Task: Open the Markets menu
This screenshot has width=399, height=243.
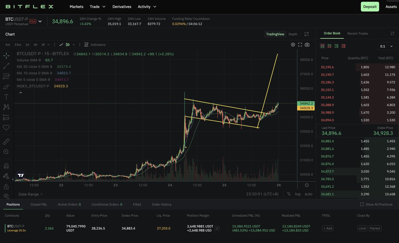Action: (76, 7)
